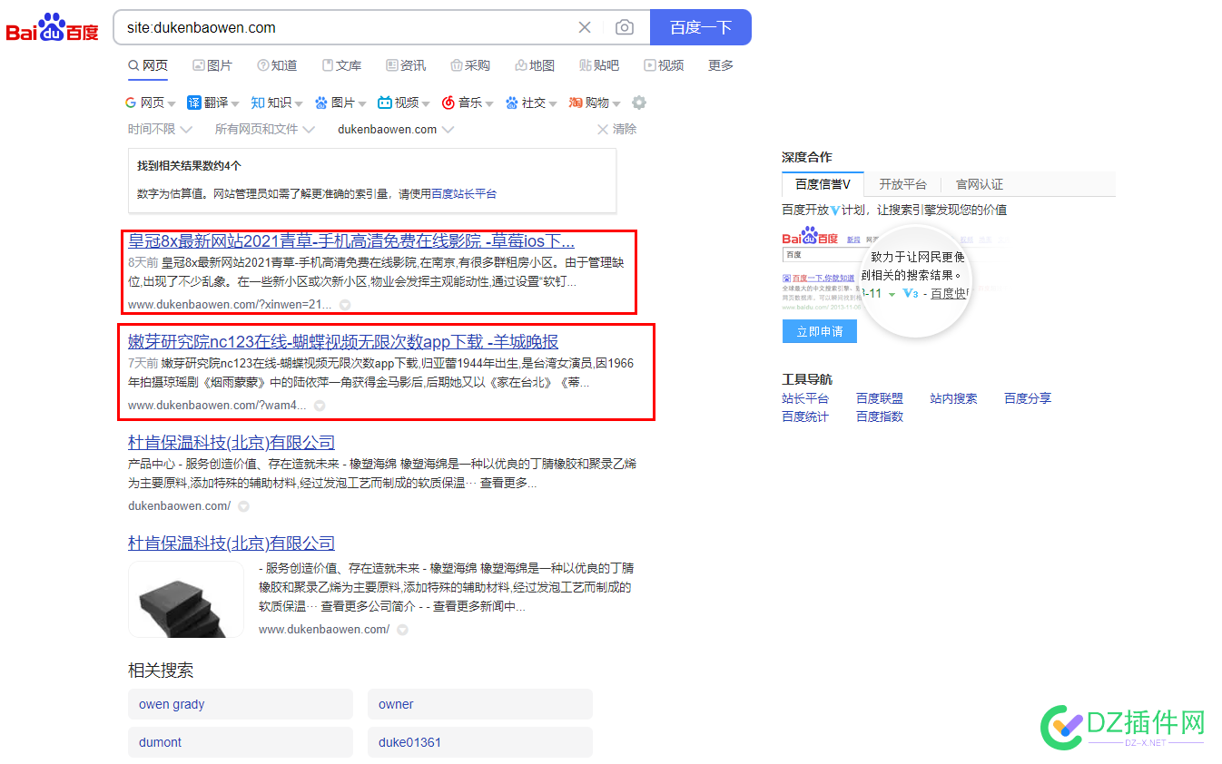Select the 开放平台 tab

[902, 184]
